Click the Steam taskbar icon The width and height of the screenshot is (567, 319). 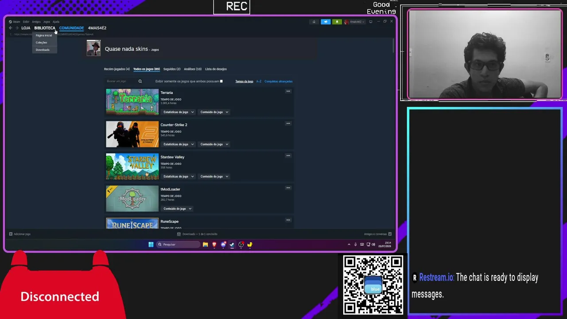pos(232,245)
